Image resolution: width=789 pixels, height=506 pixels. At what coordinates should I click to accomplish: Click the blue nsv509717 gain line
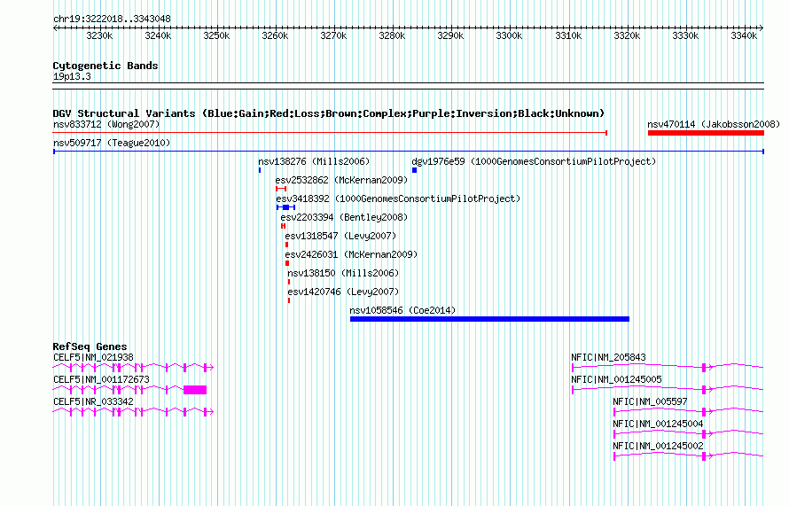click(x=409, y=152)
